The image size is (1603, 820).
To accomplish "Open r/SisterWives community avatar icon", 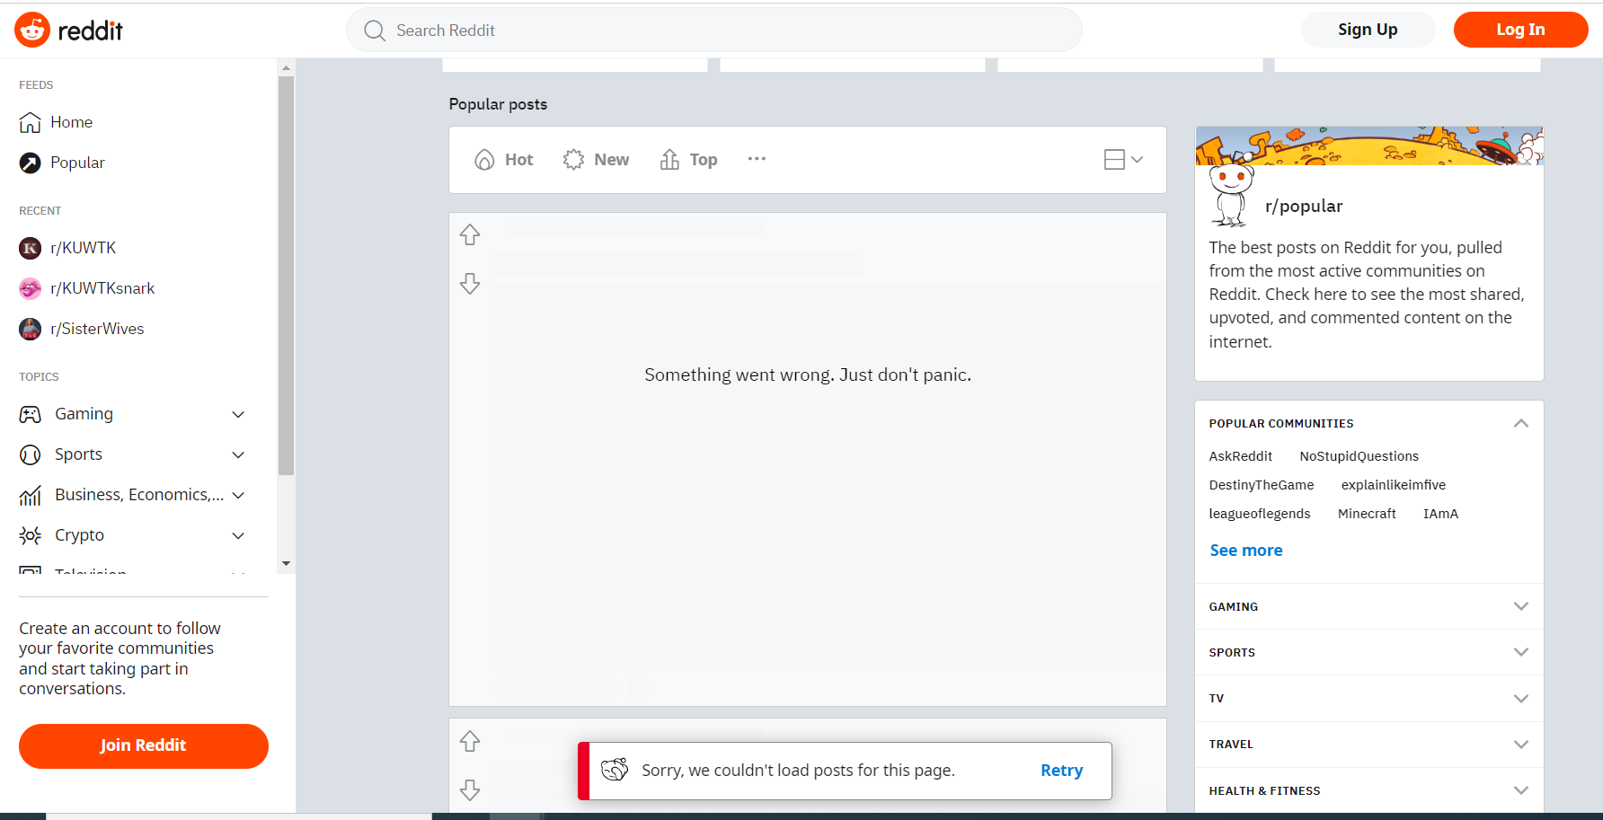I will [x=31, y=329].
